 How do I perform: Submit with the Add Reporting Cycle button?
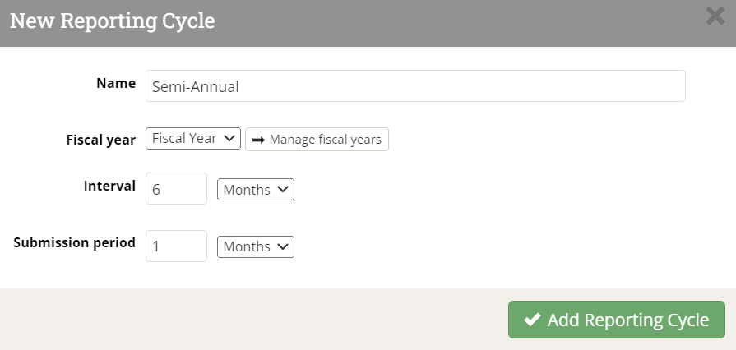tap(616, 320)
